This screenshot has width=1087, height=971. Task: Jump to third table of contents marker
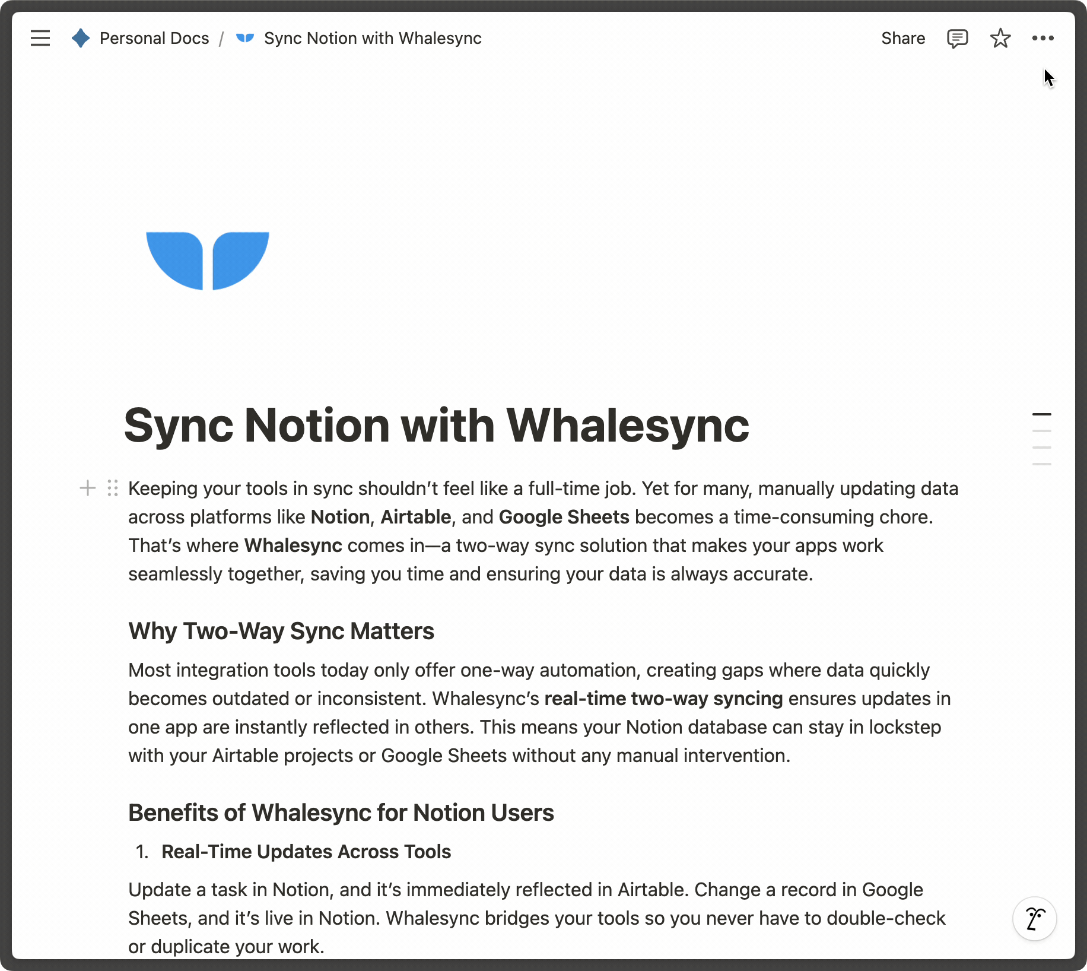pyautogui.click(x=1041, y=448)
